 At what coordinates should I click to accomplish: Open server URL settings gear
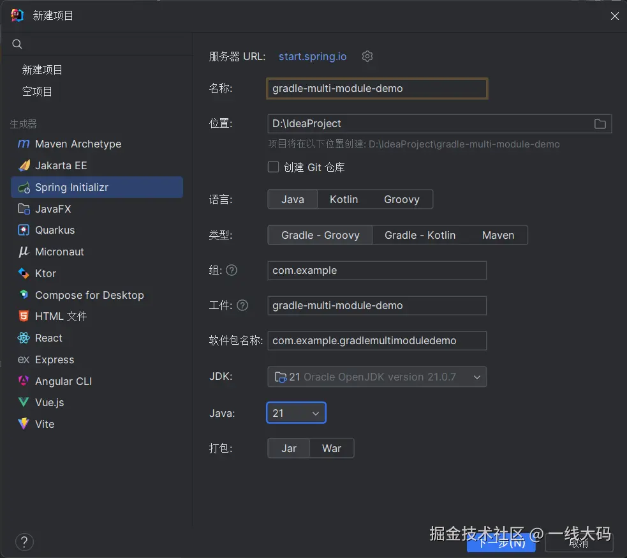coord(367,56)
